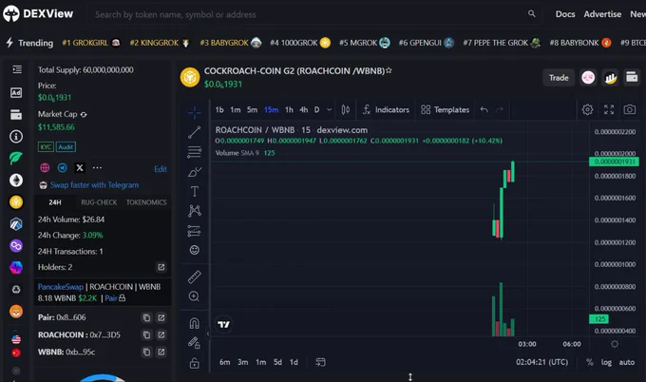Select the trend line drawing tool

(x=195, y=132)
